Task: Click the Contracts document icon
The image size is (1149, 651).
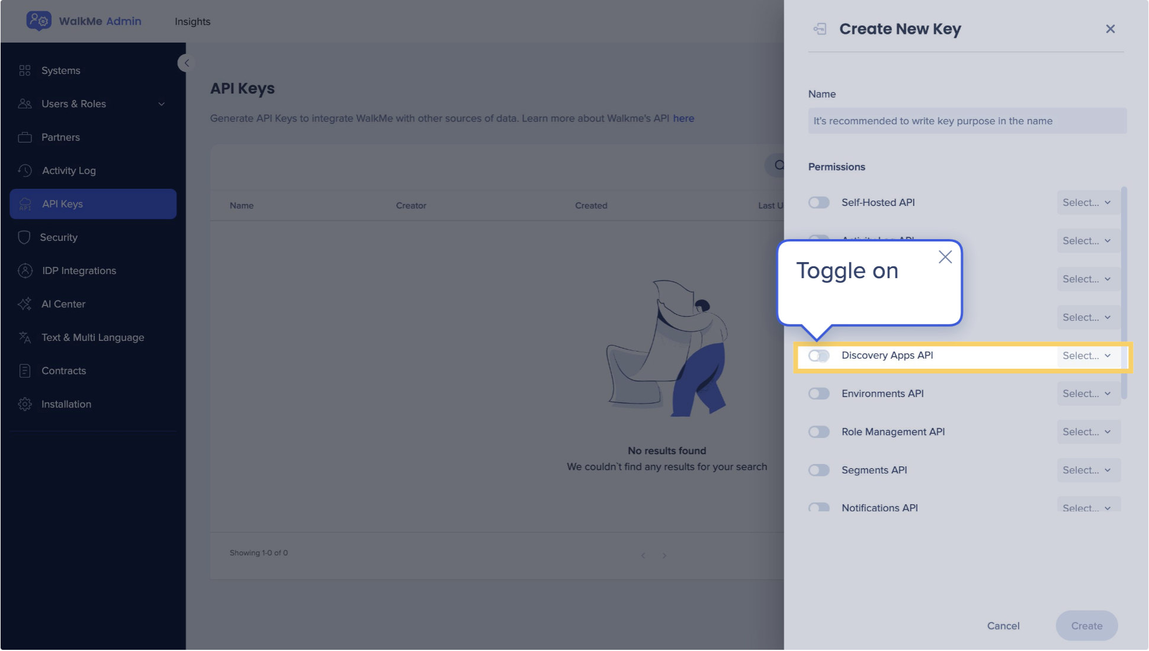Action: point(25,371)
